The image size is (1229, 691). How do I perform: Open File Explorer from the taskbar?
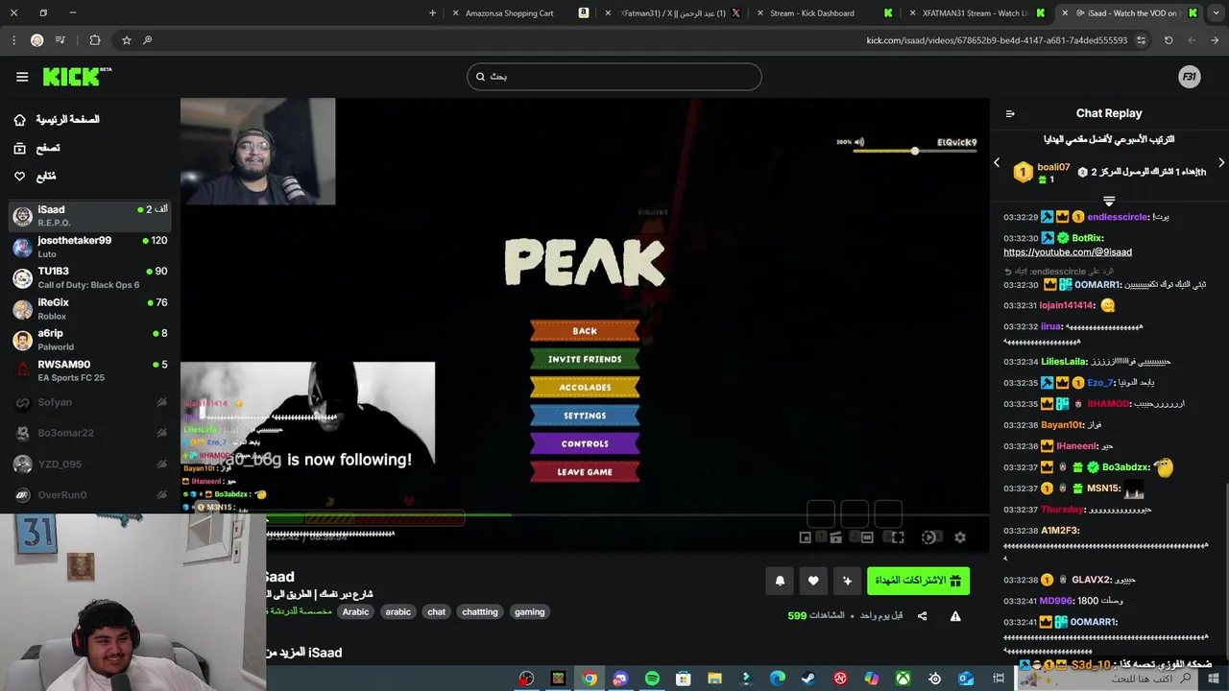[714, 679]
